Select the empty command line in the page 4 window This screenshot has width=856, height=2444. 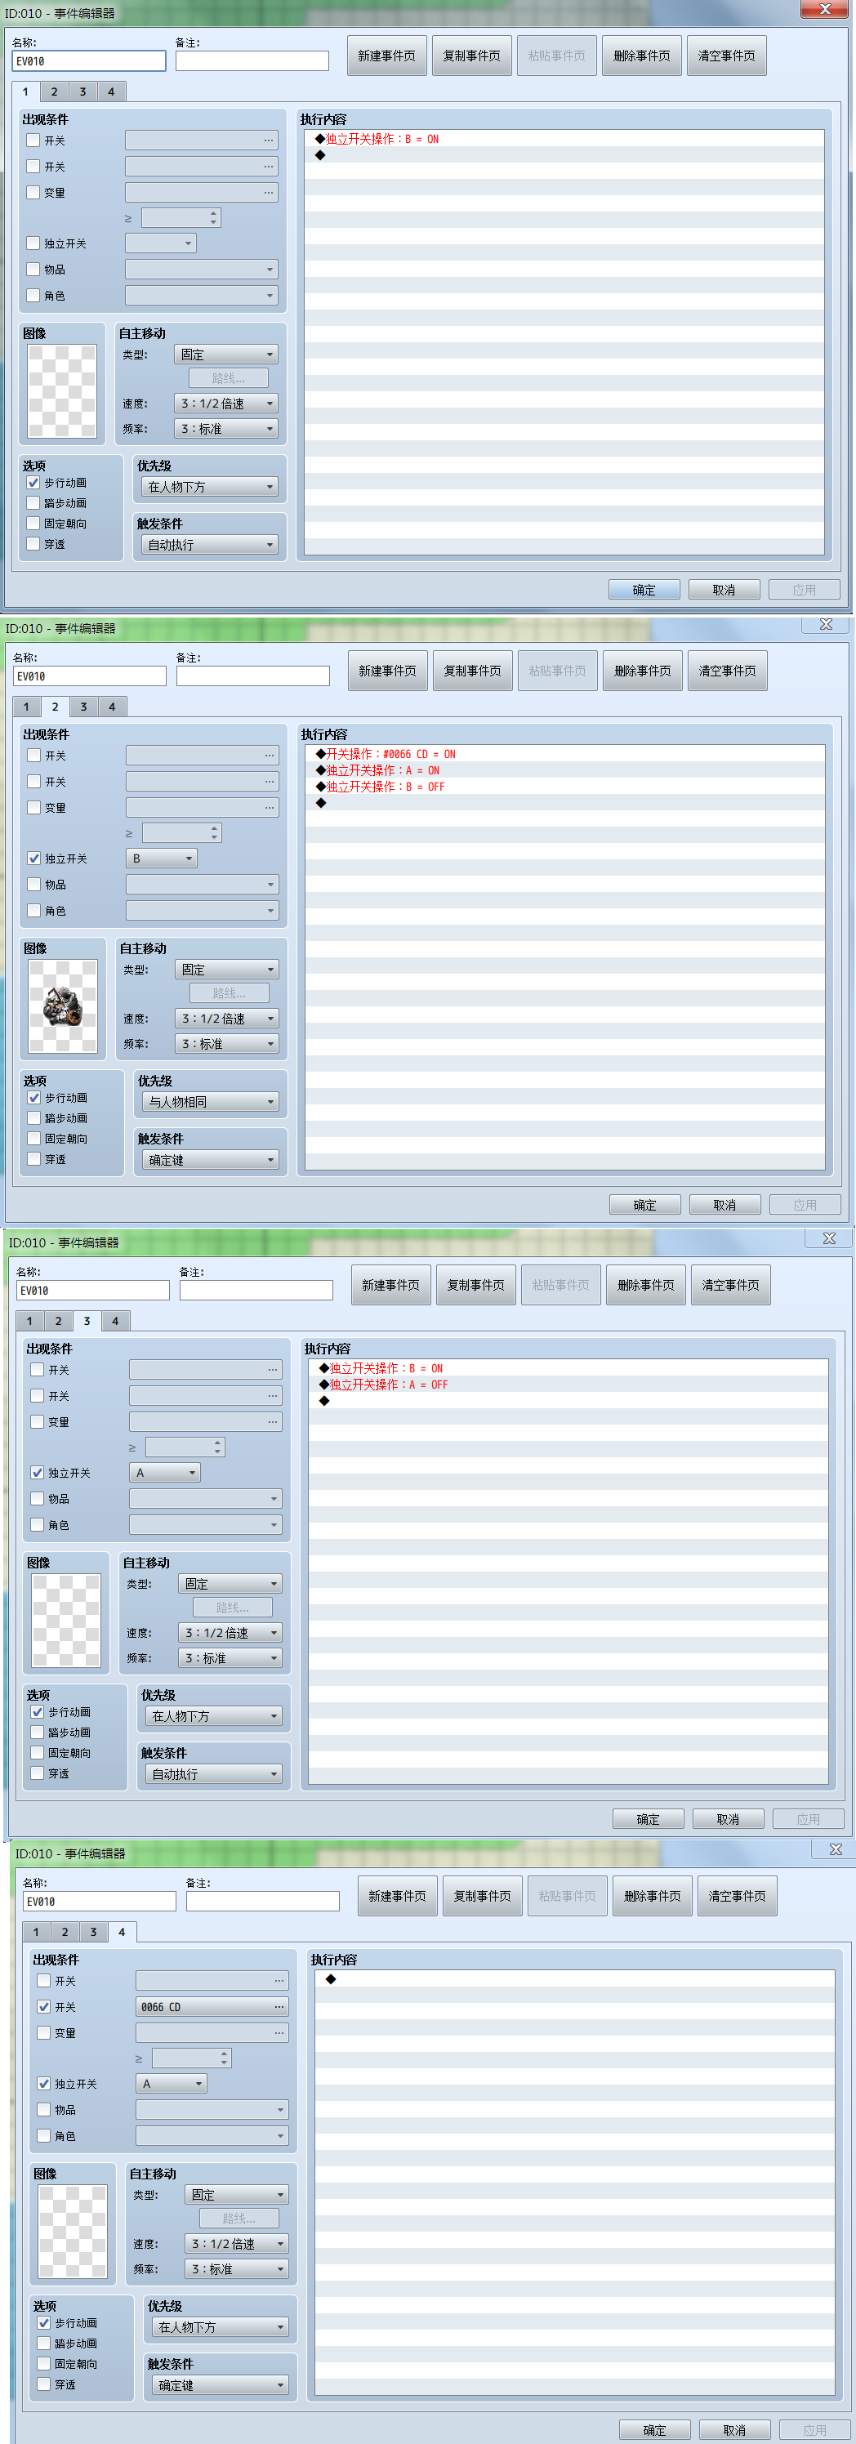[575, 1979]
